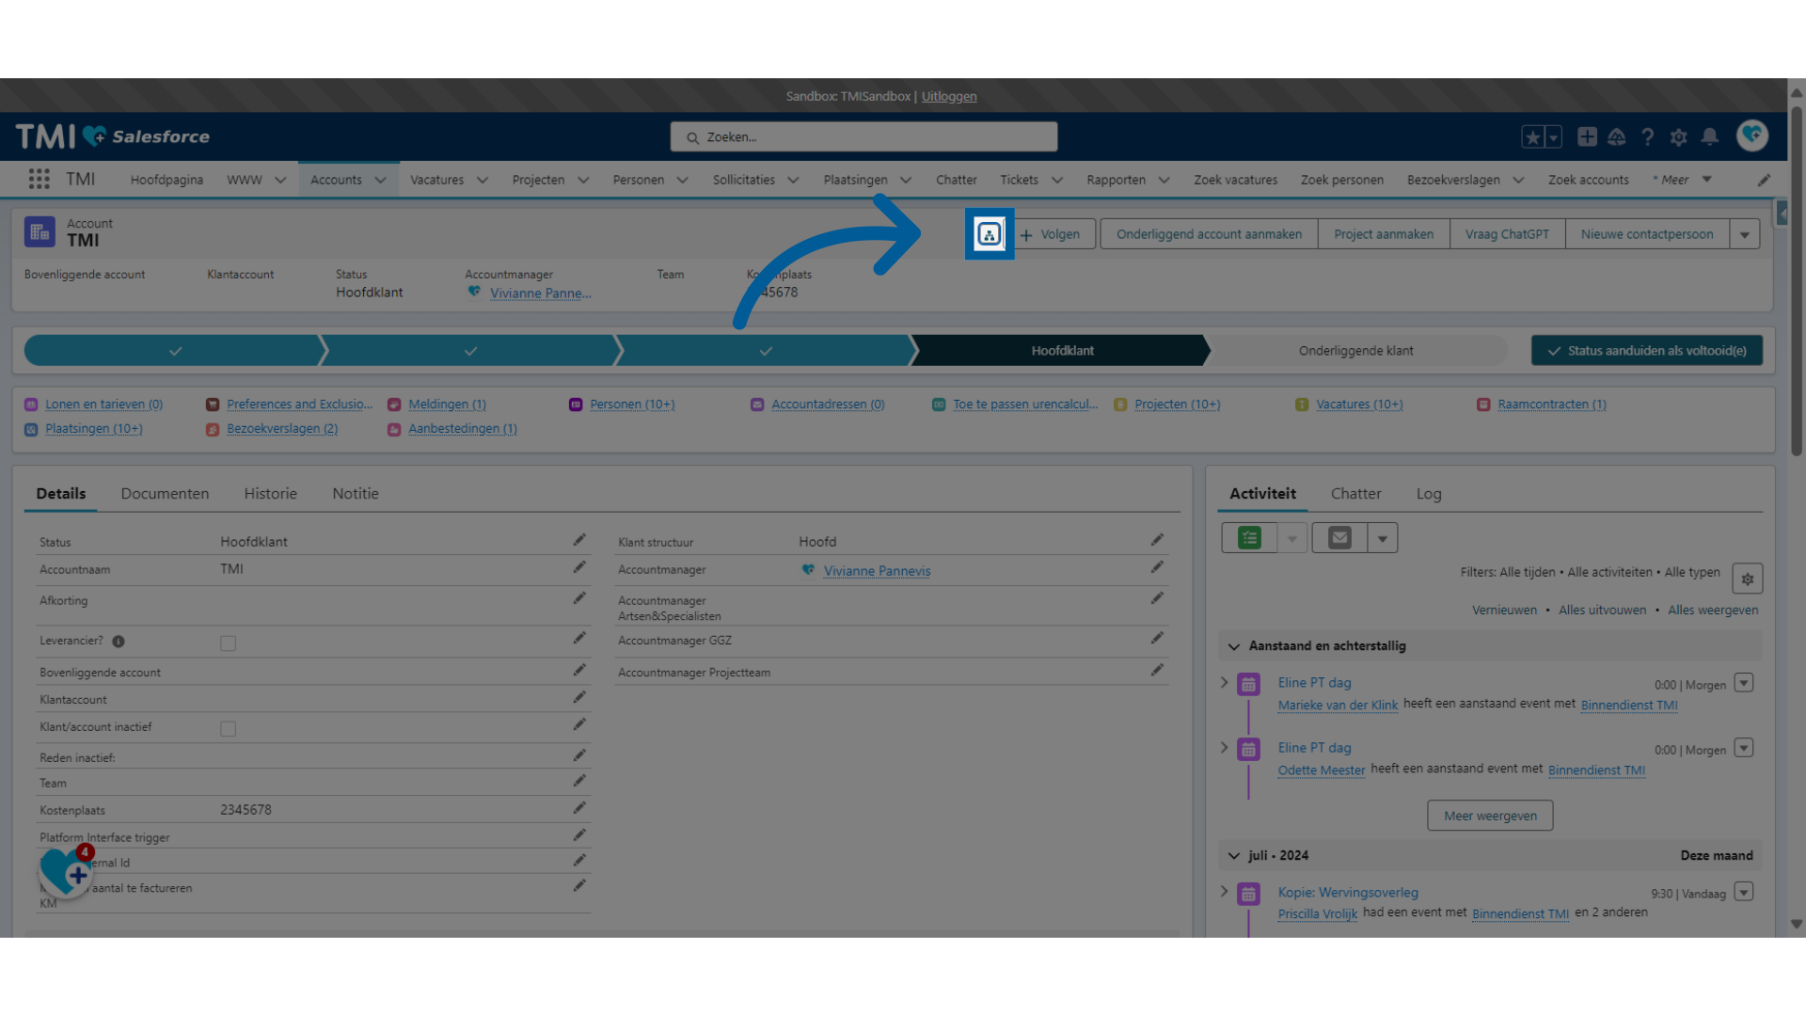
Task: Click the Vraag ChatGPT button
Action: 1507,234
